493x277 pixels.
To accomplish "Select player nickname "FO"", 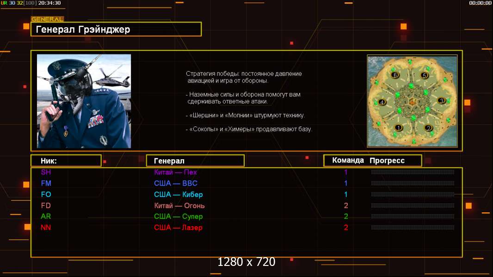I will (46, 194).
